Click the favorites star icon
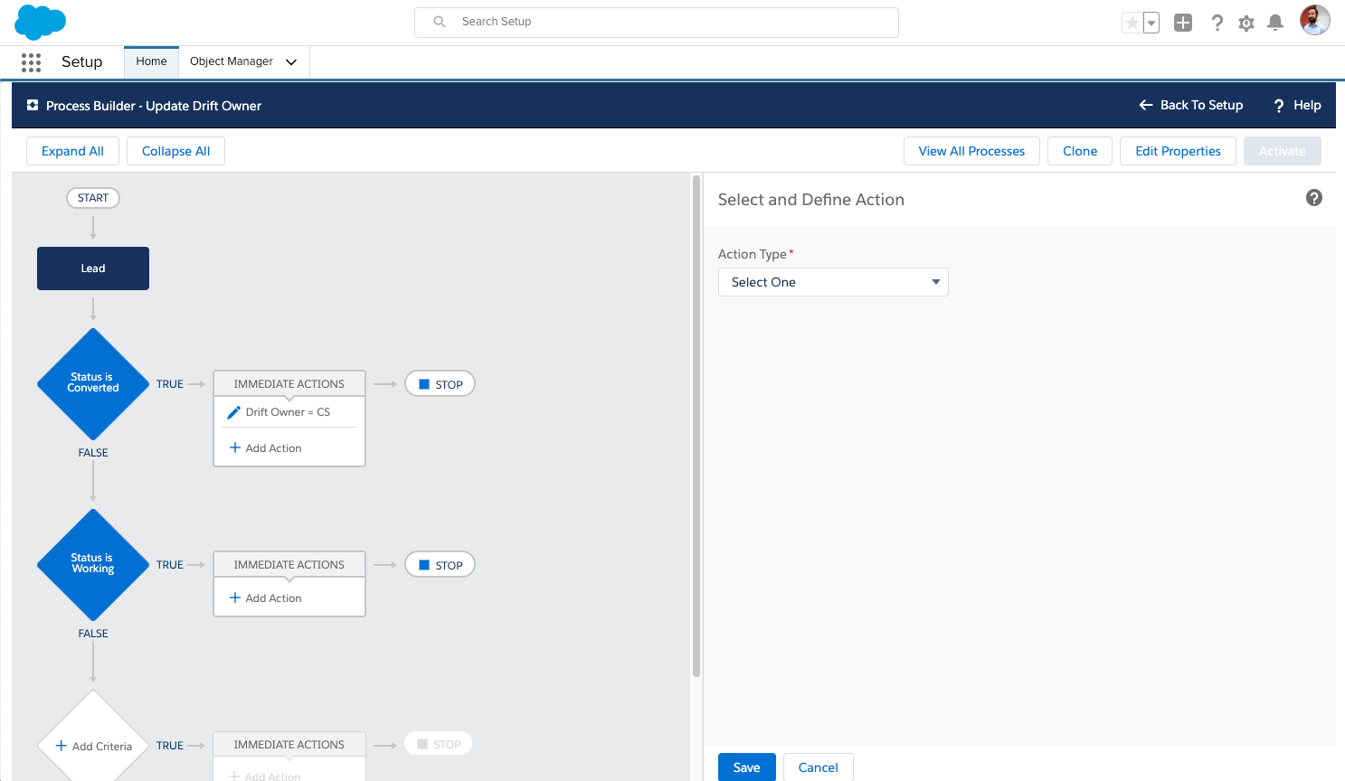 click(x=1132, y=23)
